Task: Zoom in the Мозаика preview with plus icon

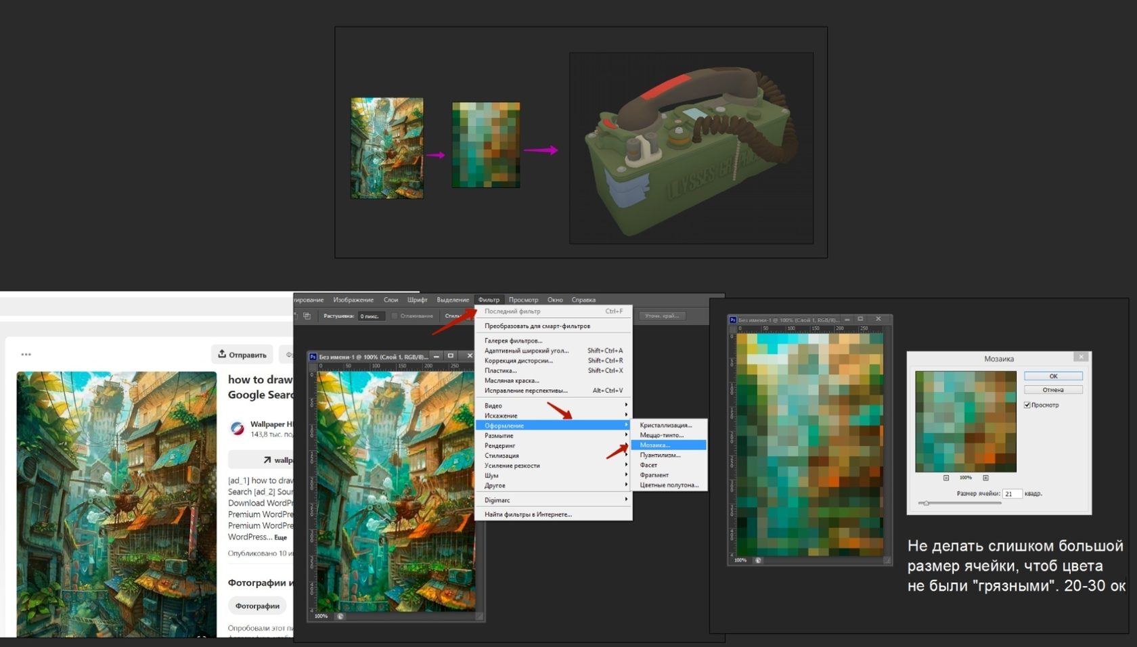Action: click(x=985, y=478)
